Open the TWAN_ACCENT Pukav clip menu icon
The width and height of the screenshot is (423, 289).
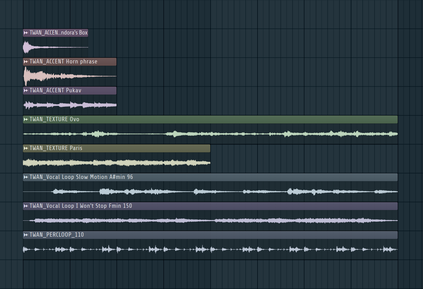click(26, 91)
